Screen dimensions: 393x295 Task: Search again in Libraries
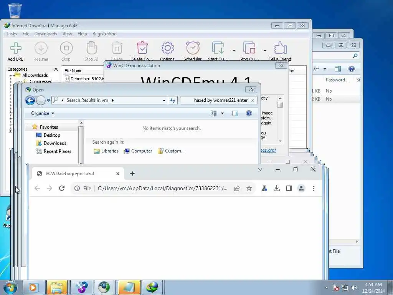point(106,151)
